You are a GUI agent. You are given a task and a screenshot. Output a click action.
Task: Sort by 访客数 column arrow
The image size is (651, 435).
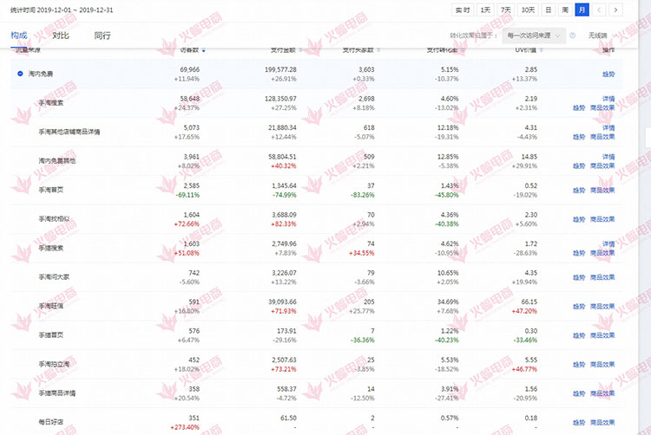point(203,50)
